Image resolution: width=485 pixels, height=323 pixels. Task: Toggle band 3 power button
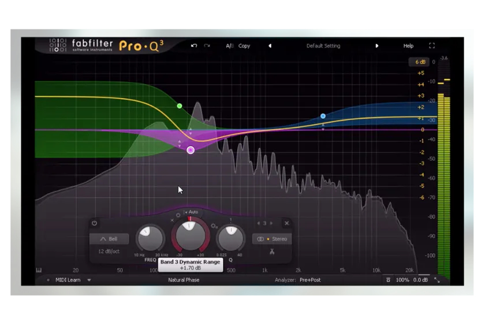(94, 223)
